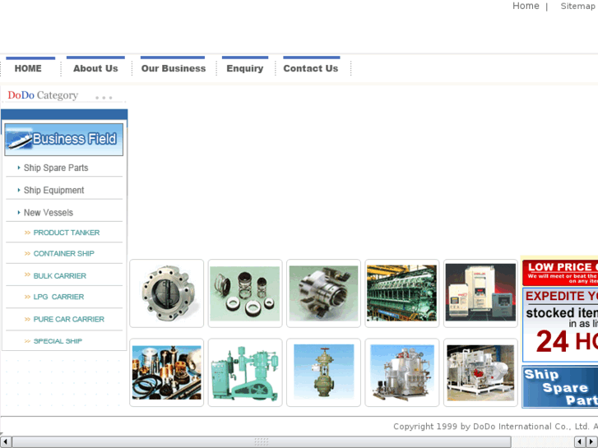Open the HOME navigation tab
The image size is (598, 448).
tap(28, 68)
